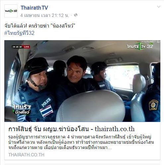Screen dimensions: 164x165
Task: Click thairath.co.th text in the headline
Action: [x=115, y=129]
